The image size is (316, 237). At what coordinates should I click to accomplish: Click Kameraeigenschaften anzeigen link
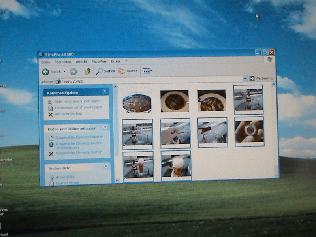pos(78,107)
